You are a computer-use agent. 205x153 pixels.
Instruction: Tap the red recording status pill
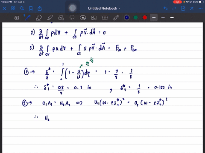pyautogui.click(x=177, y=2)
